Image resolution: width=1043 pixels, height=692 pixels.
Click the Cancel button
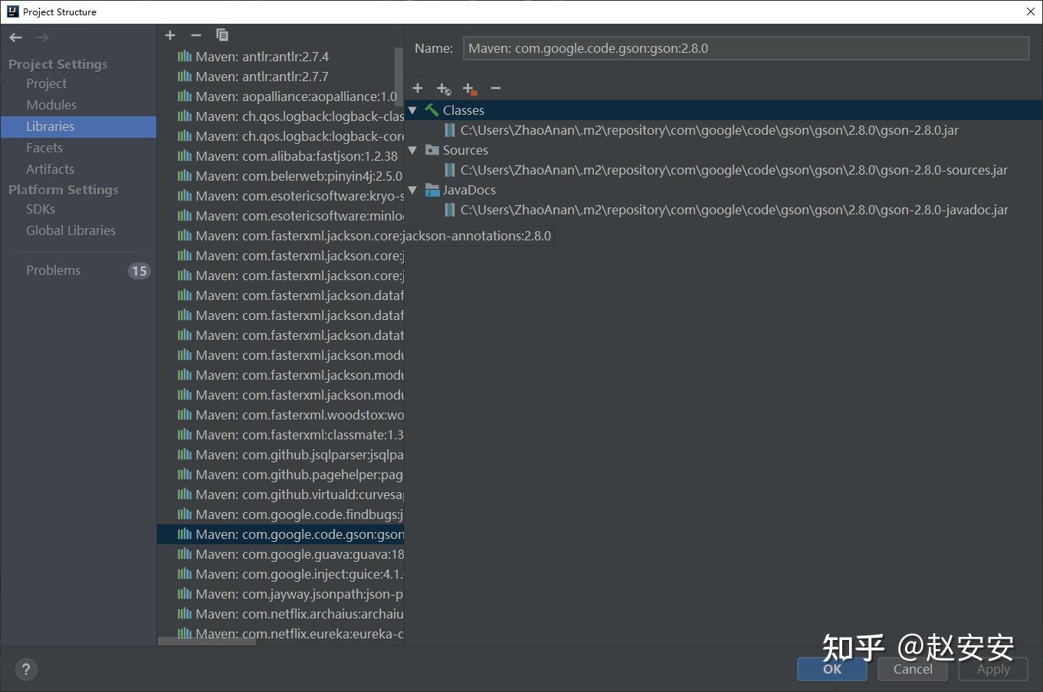tap(913, 669)
